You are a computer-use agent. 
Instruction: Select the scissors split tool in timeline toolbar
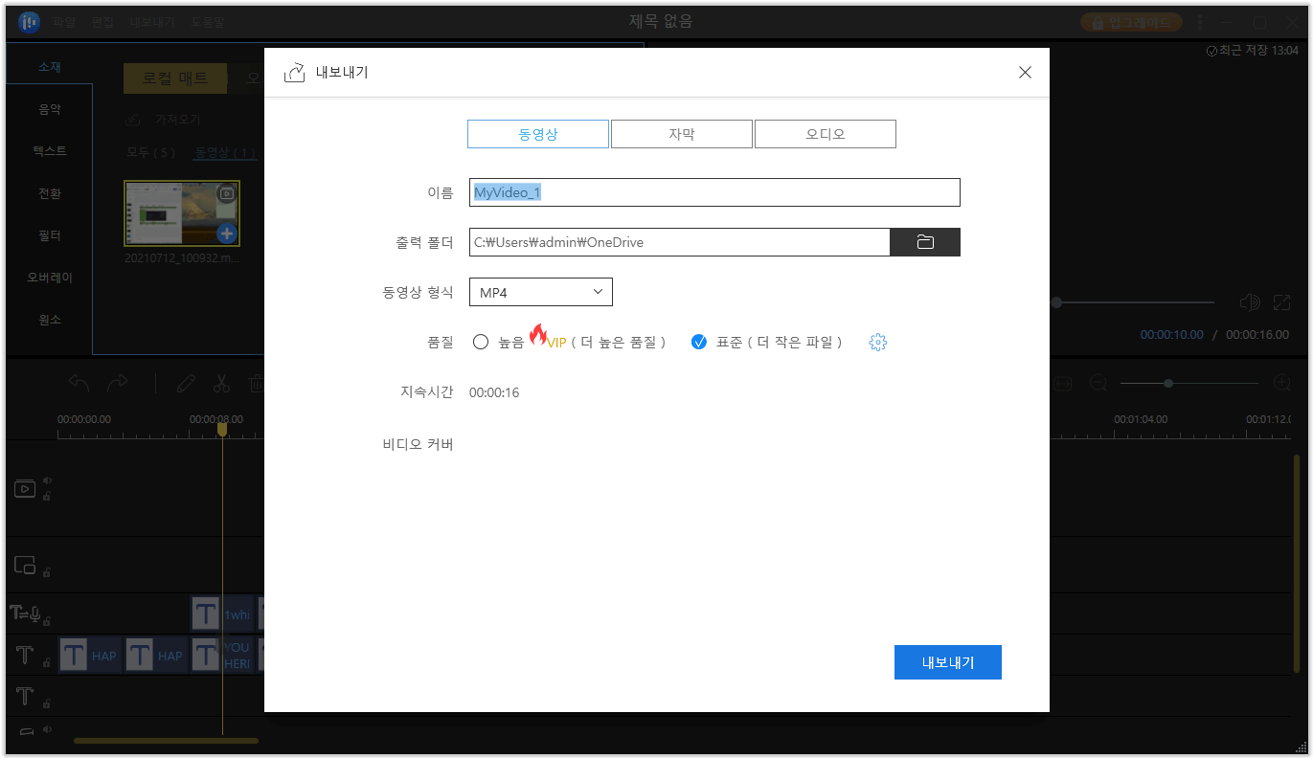point(221,383)
